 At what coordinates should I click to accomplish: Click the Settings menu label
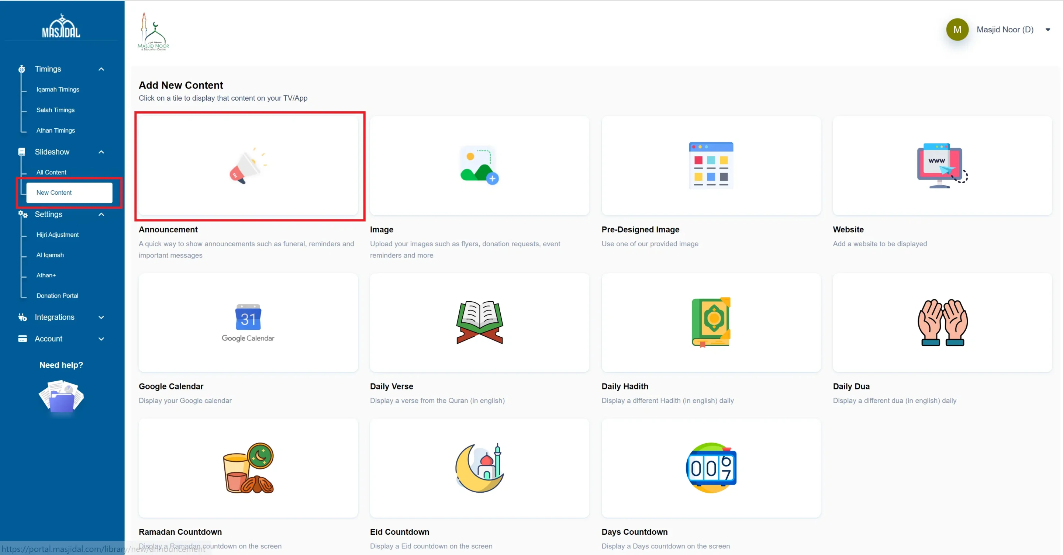coord(48,214)
